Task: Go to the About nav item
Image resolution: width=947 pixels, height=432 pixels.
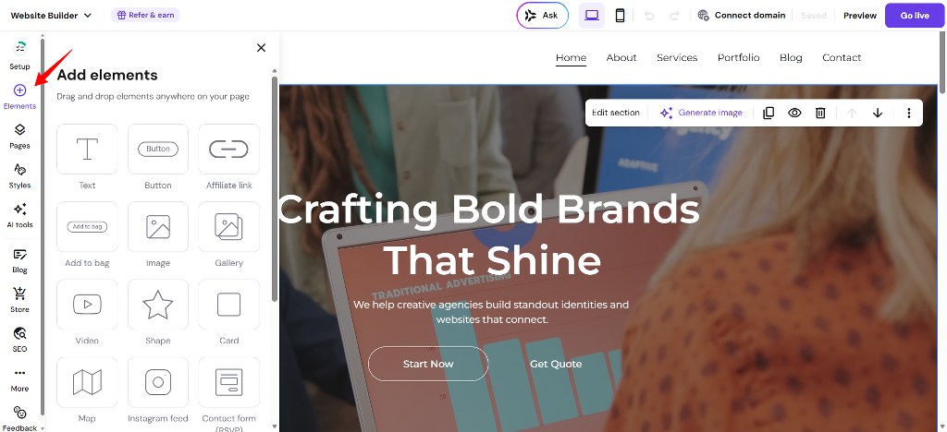Action: tap(621, 58)
